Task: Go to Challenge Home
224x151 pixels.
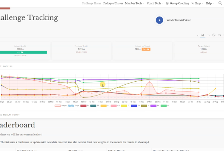Action: point(91,3)
